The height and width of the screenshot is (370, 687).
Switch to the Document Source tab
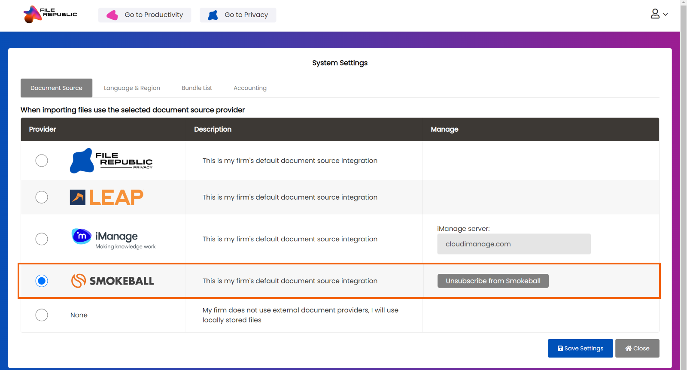point(56,88)
